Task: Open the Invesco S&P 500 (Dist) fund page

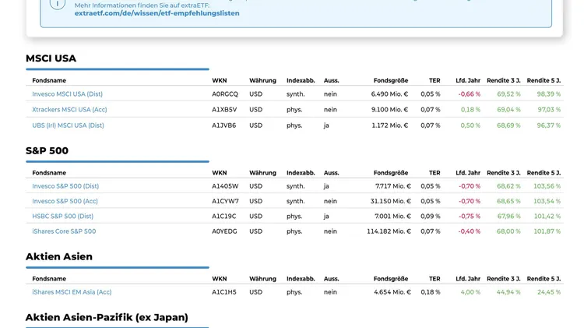Action: click(x=65, y=186)
